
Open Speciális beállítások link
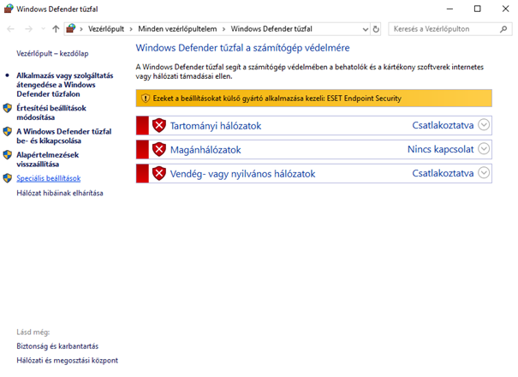(x=48, y=178)
